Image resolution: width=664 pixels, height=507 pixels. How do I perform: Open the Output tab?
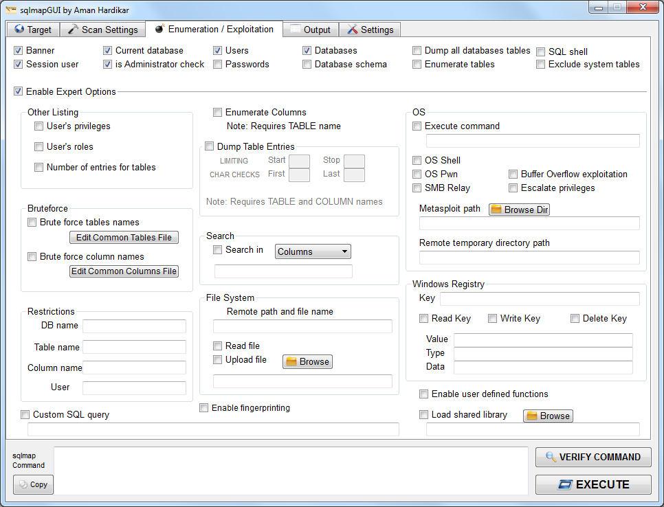311,30
